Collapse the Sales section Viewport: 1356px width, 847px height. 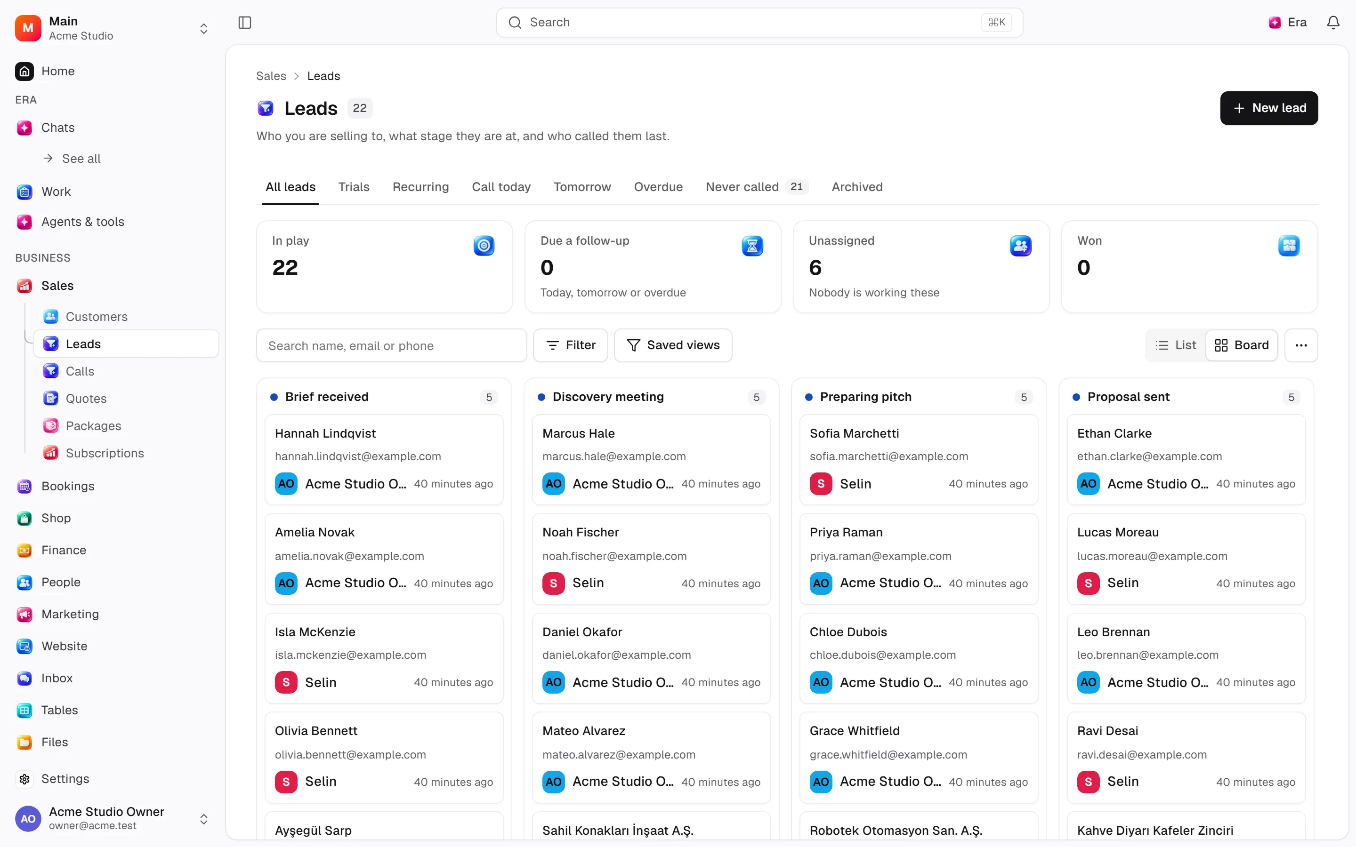(57, 286)
